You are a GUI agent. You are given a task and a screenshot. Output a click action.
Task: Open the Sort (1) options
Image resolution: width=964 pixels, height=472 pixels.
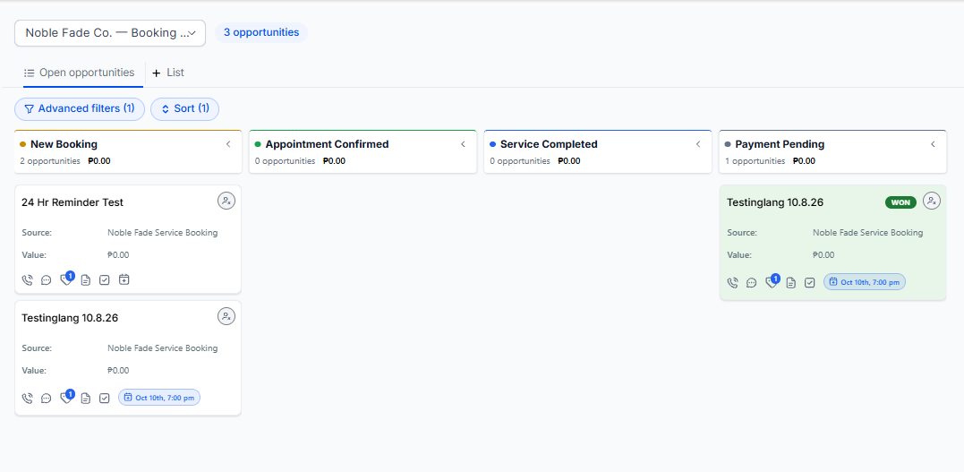pyautogui.click(x=185, y=109)
